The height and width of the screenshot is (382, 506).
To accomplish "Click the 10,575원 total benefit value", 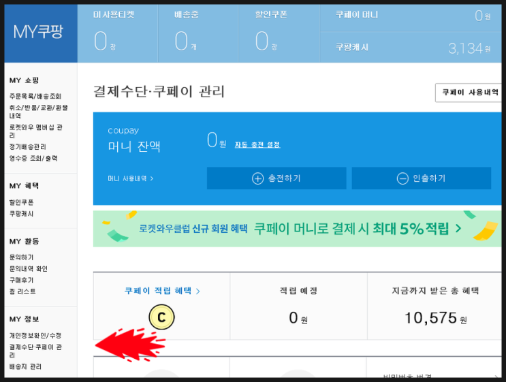I will (x=435, y=318).
